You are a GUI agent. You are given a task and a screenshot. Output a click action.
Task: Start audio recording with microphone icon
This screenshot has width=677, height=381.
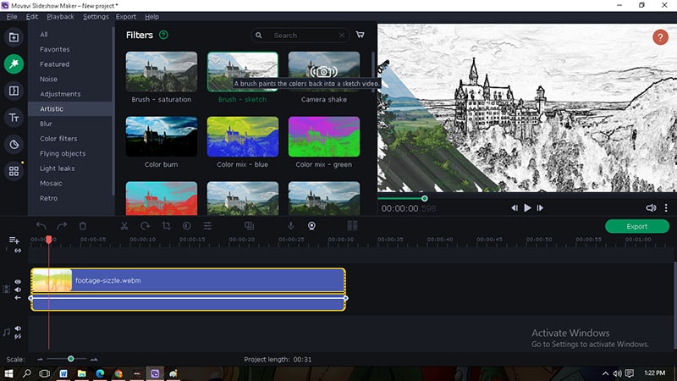290,225
